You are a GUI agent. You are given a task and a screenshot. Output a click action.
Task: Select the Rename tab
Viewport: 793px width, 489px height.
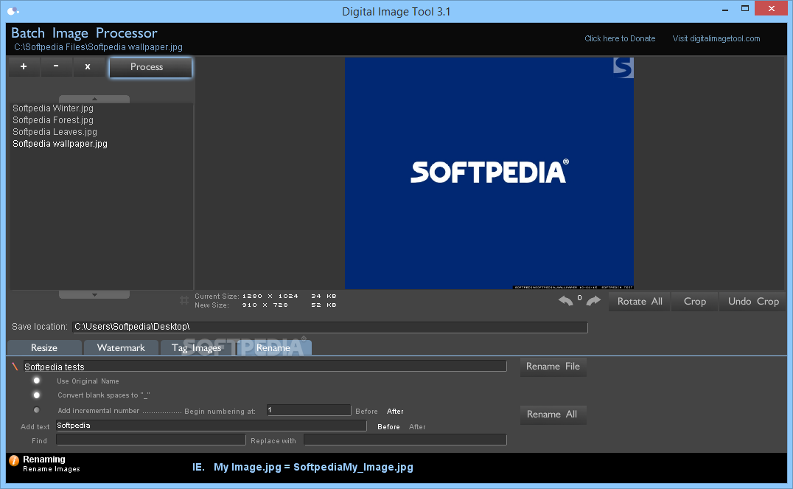point(273,348)
